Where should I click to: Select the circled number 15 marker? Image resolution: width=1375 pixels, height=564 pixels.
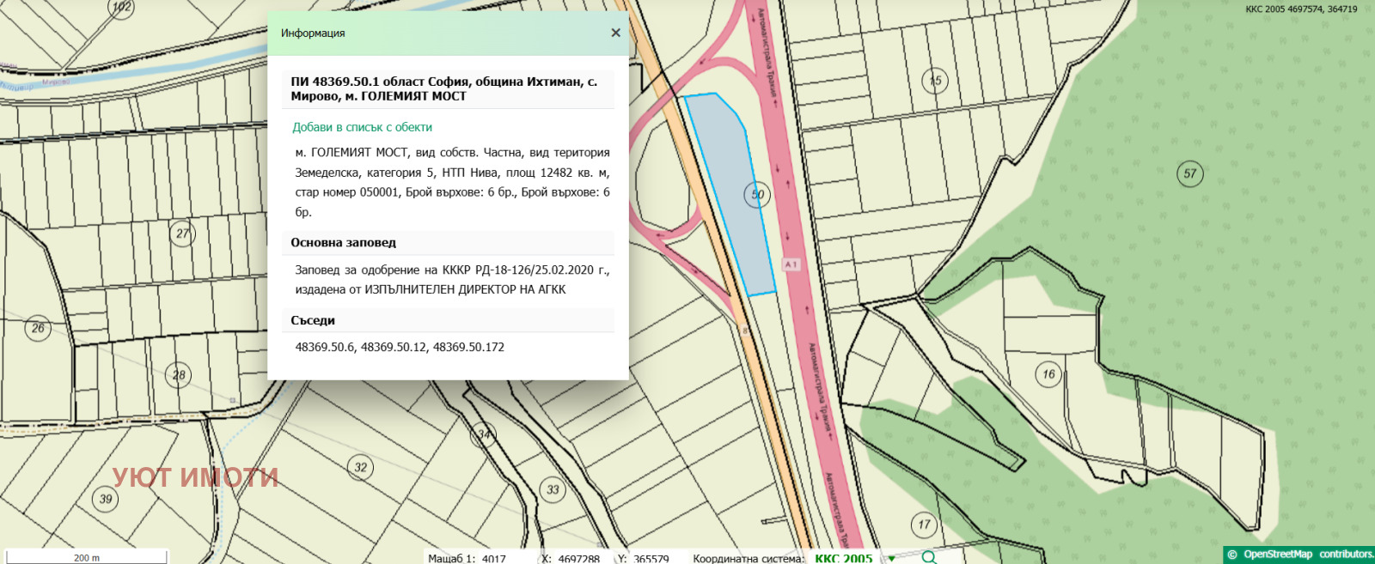coord(935,81)
